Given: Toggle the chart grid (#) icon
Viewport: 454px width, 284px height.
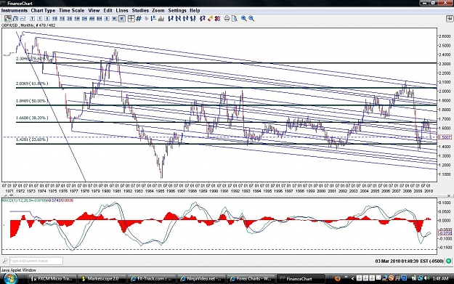Looking at the screenshot, I should (139, 19).
